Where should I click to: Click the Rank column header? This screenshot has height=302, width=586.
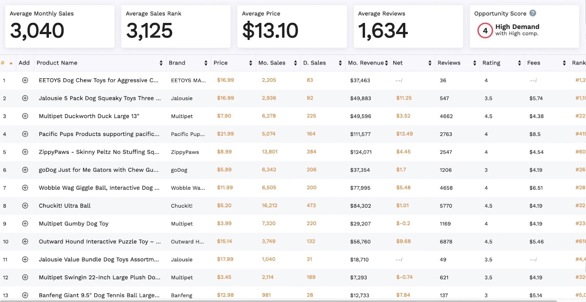579,63
